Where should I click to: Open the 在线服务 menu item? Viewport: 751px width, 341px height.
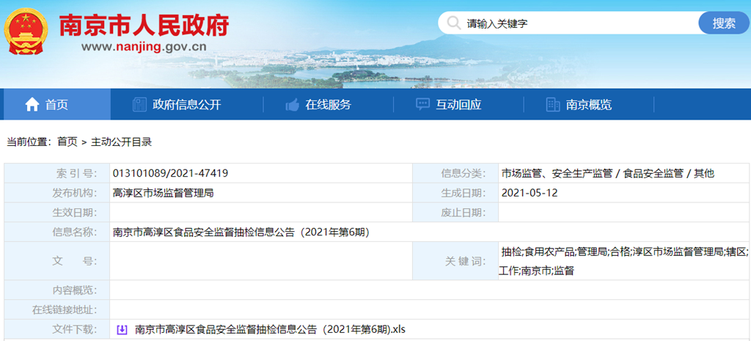328,104
